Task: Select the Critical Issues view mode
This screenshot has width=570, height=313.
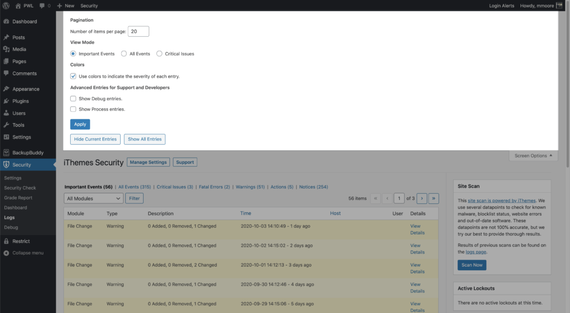Action: pos(159,53)
